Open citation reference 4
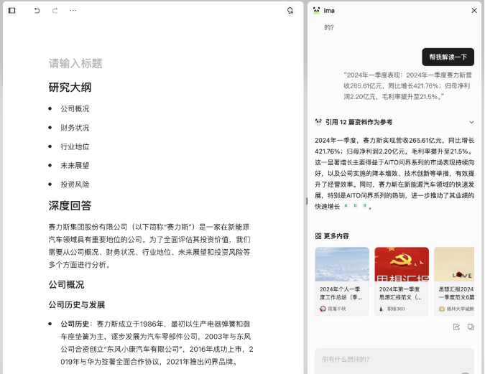The height and width of the screenshot is (374, 485). [346, 205]
